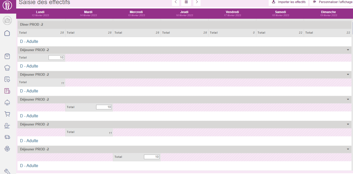
Task: Go to next week arrow
Action: tap(197, 2)
